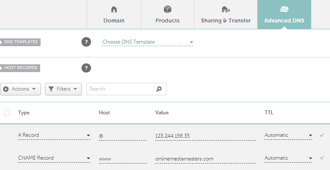Open the Filters menu
Screen dimensions: 330x170
pyautogui.click(x=63, y=89)
